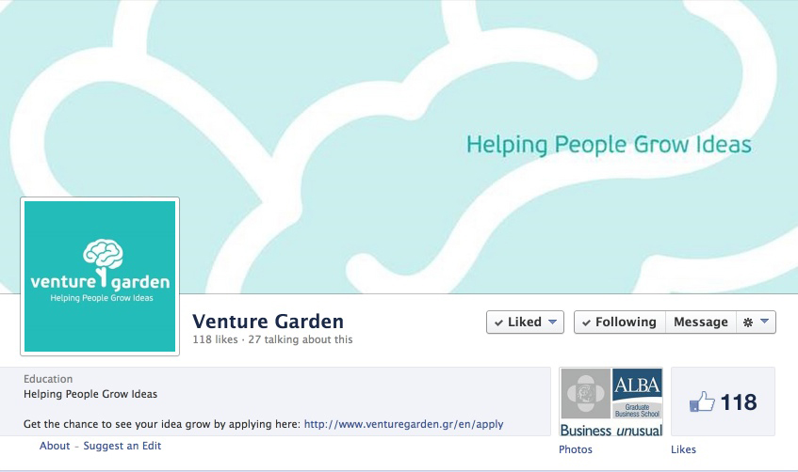The height and width of the screenshot is (472, 798).
Task: Click the thumbs-up icon in Likes box
Action: tap(702, 402)
